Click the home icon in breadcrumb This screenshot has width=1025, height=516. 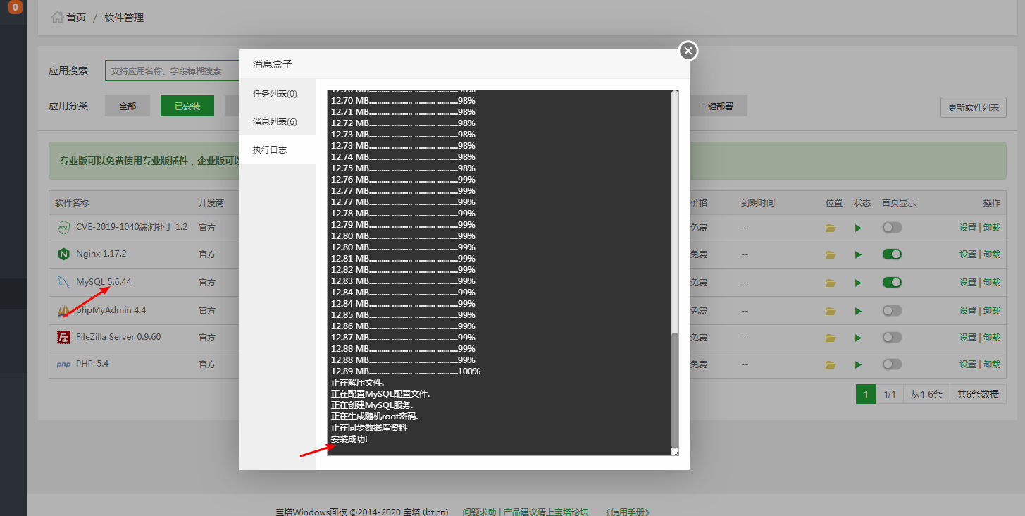click(x=57, y=17)
